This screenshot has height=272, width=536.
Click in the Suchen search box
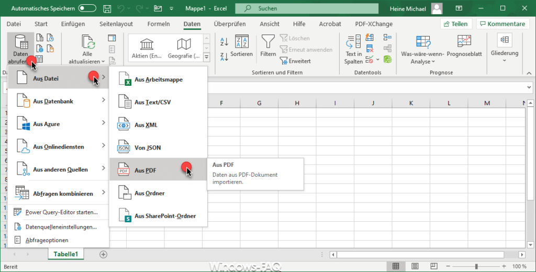tap(307, 8)
